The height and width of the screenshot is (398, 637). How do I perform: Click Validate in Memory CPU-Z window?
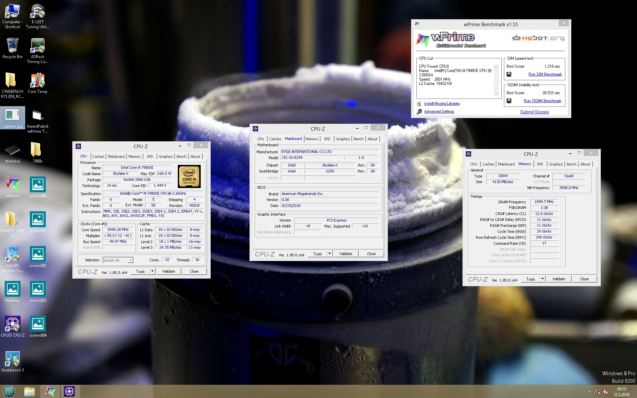[559, 279]
